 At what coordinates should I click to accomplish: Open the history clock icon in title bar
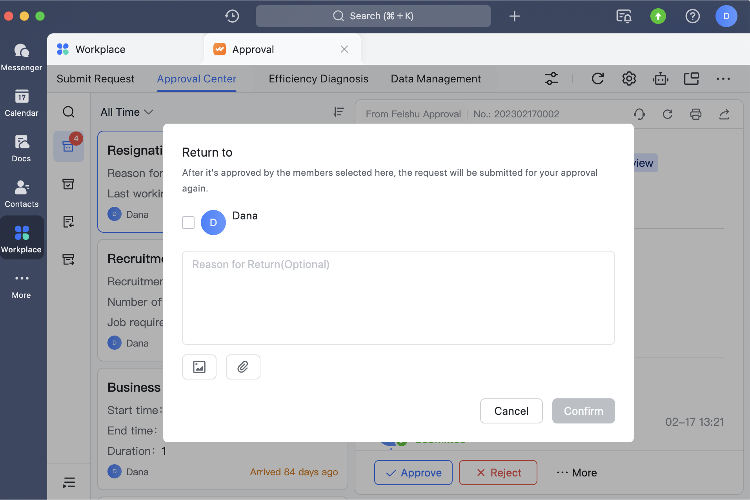(232, 16)
